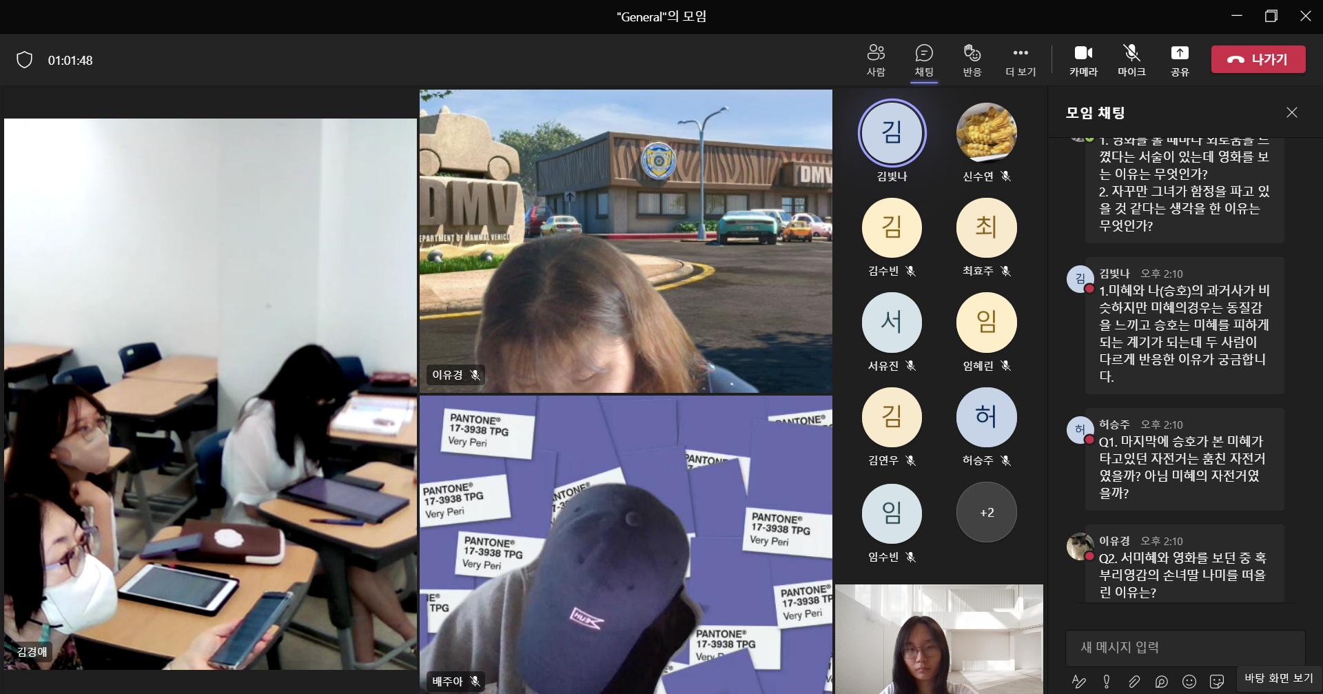Click the muted mic icon next to 임수빈
Viewport: 1323px width, 694px height.
(911, 557)
